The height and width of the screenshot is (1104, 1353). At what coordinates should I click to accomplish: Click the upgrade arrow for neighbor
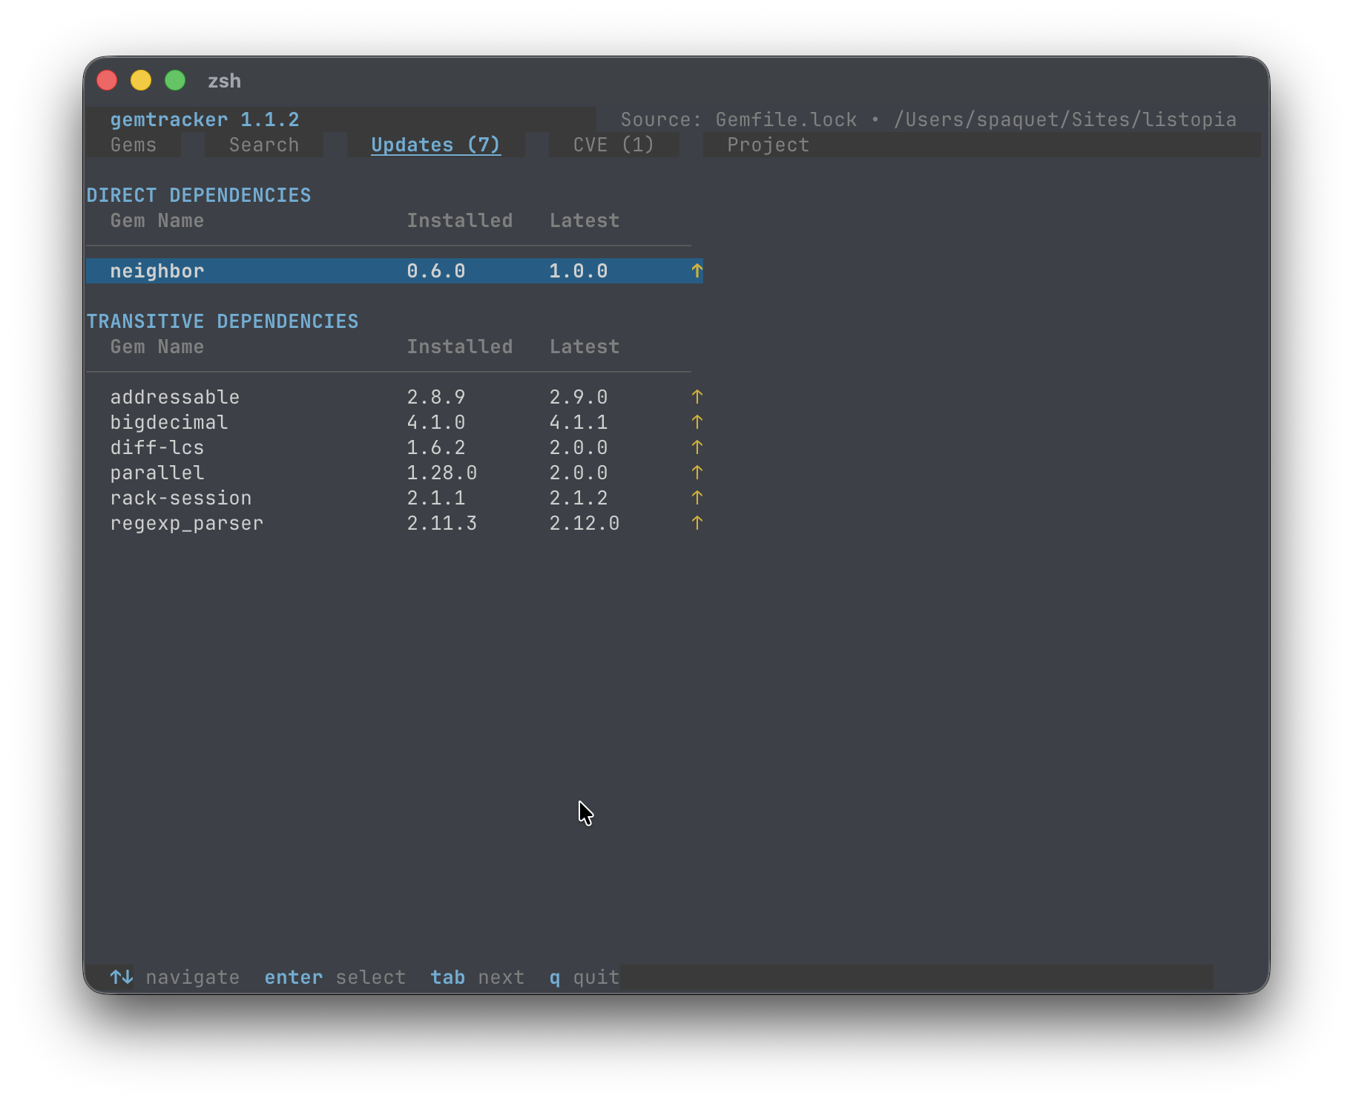tap(697, 271)
